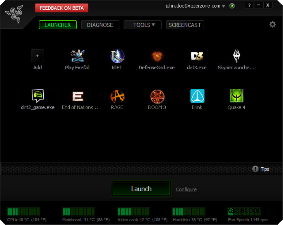Click the Add game plus icon
Image resolution: width=283 pixels, height=225 pixels.
coord(37,56)
